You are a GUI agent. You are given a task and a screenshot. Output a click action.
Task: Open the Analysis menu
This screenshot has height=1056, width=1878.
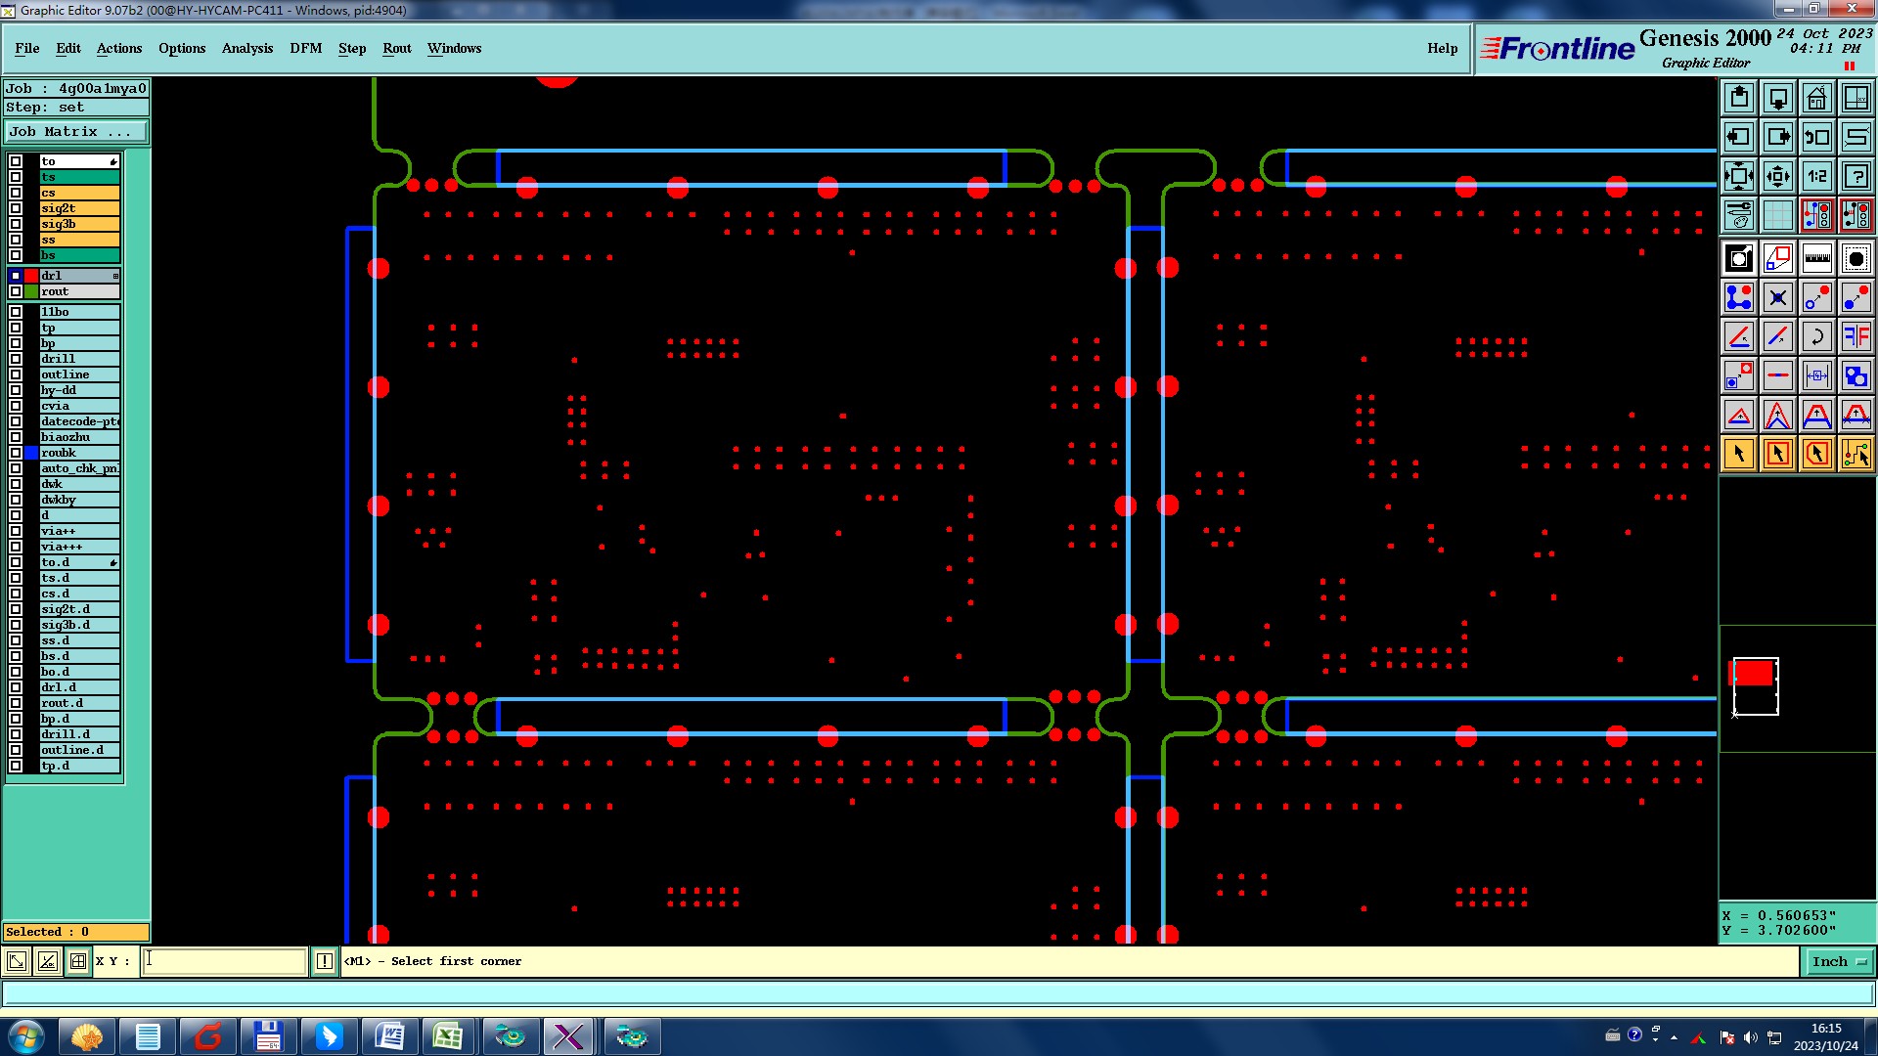(x=246, y=48)
